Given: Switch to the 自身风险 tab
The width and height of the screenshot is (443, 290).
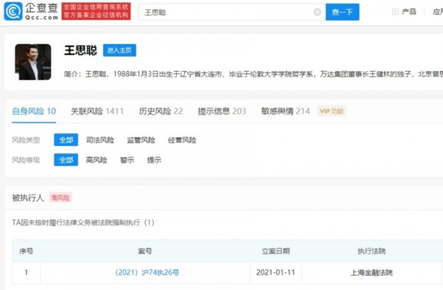Looking at the screenshot, I should [34, 111].
